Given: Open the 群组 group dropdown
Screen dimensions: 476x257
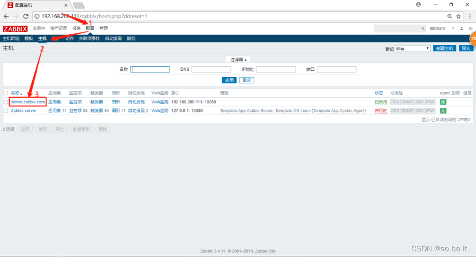Looking at the screenshot, I should tap(412, 49).
